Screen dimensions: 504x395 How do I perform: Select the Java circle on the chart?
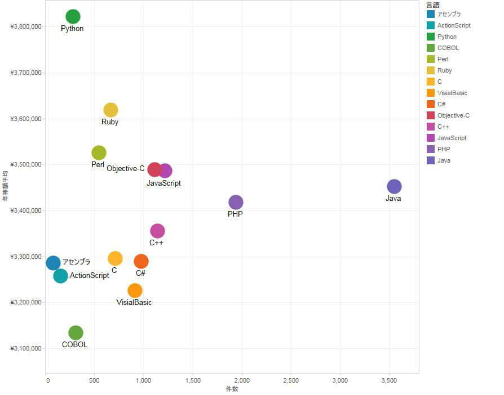pyautogui.click(x=394, y=186)
